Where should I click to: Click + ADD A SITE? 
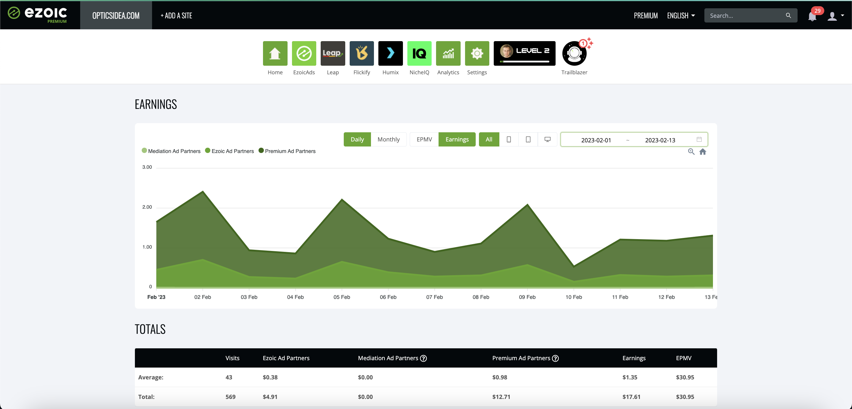(x=176, y=16)
